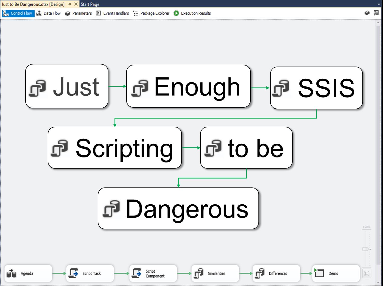Switch to Event Handlers tab

[x=113, y=13]
